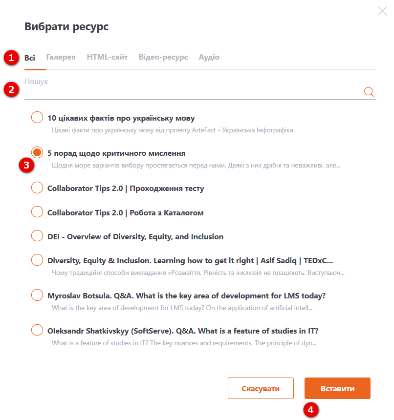Click the title 10 цікавих фактів про українську мову

click(121, 118)
